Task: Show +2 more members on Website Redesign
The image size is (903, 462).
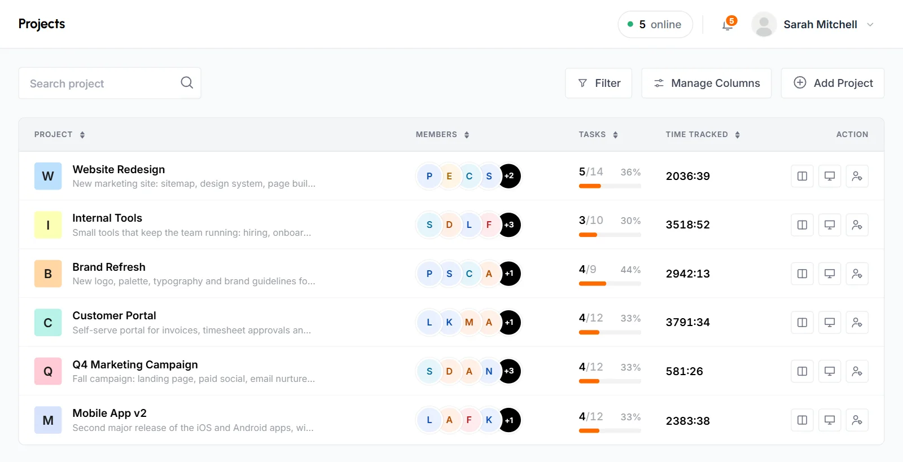Action: 509,176
